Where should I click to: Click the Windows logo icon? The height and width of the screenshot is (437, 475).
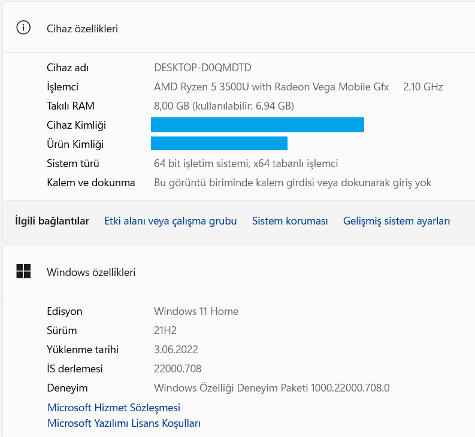(23, 271)
